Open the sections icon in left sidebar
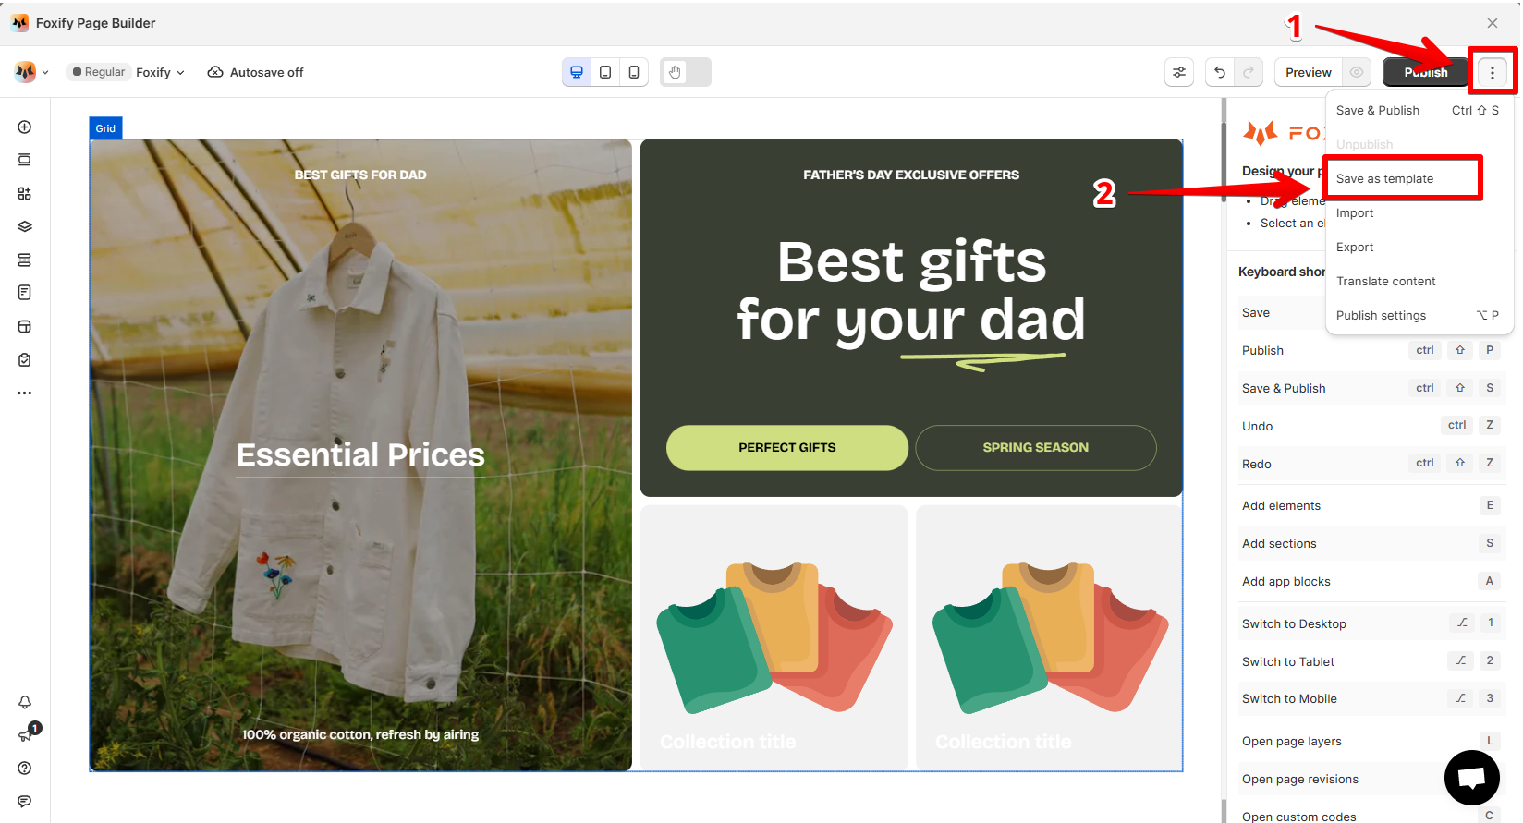 (x=25, y=160)
